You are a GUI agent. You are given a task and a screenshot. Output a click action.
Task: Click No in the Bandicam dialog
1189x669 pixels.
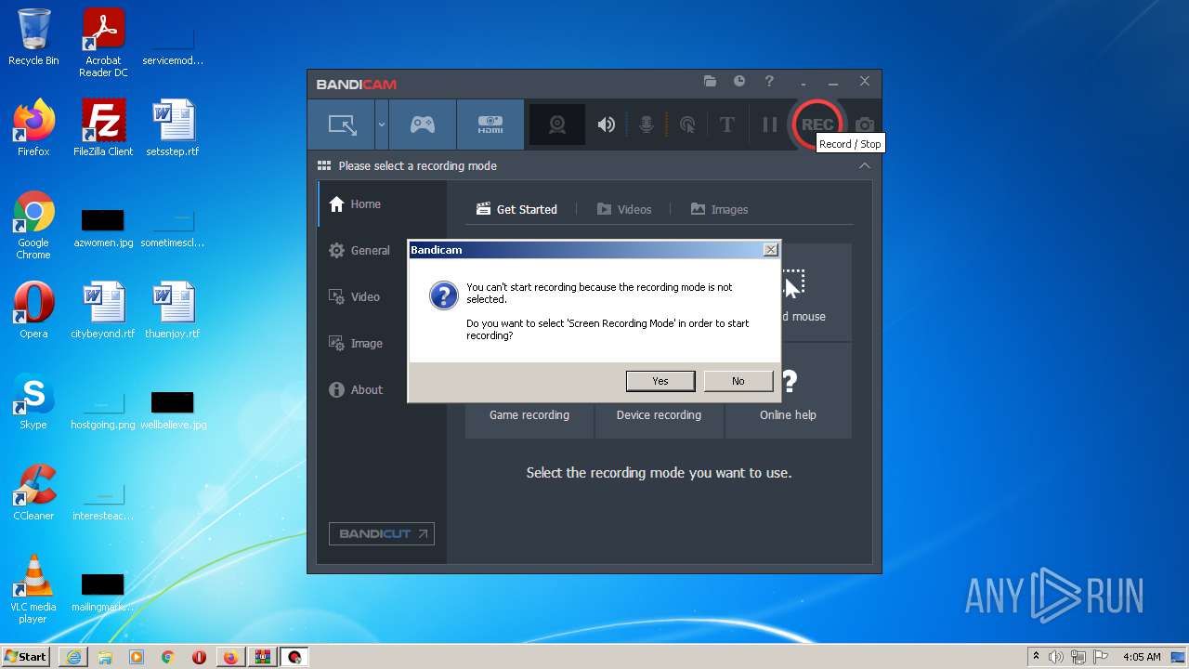tap(738, 381)
